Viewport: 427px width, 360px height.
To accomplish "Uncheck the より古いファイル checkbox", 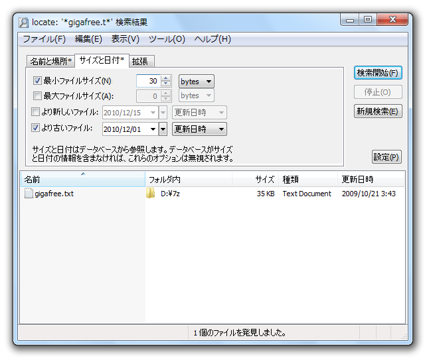I will [x=35, y=127].
